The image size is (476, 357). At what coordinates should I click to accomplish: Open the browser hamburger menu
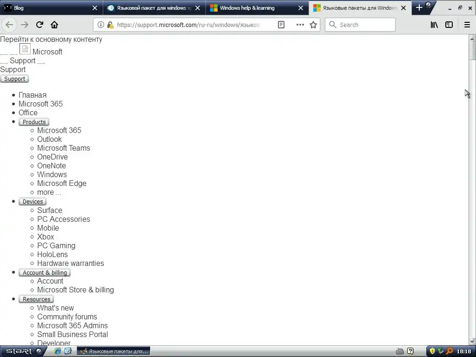click(467, 25)
